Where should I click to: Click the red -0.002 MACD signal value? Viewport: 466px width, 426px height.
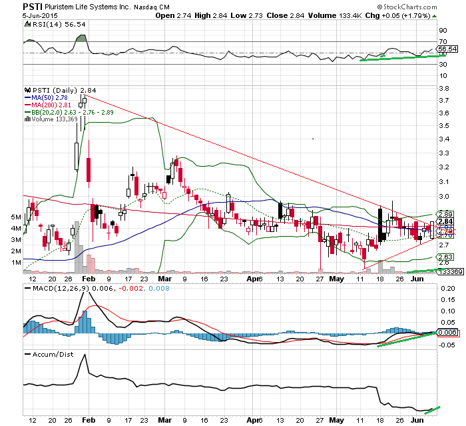point(130,288)
